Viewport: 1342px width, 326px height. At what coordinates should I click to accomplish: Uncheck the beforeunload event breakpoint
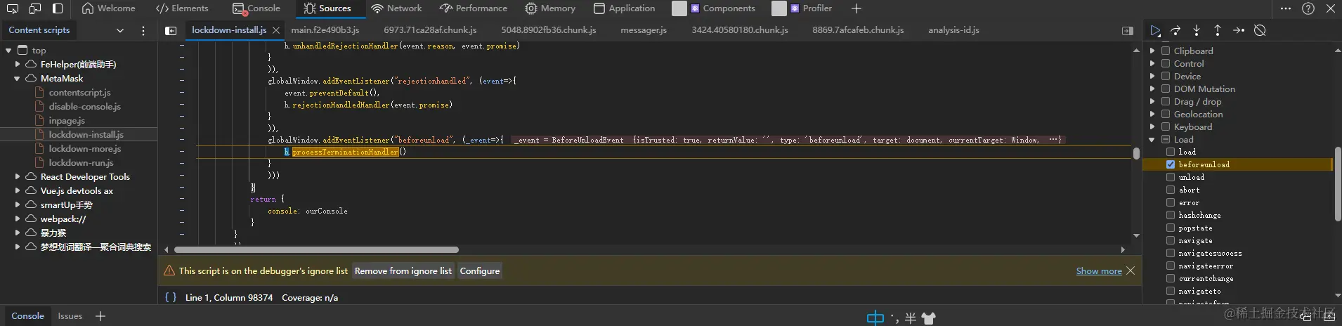[1171, 164]
